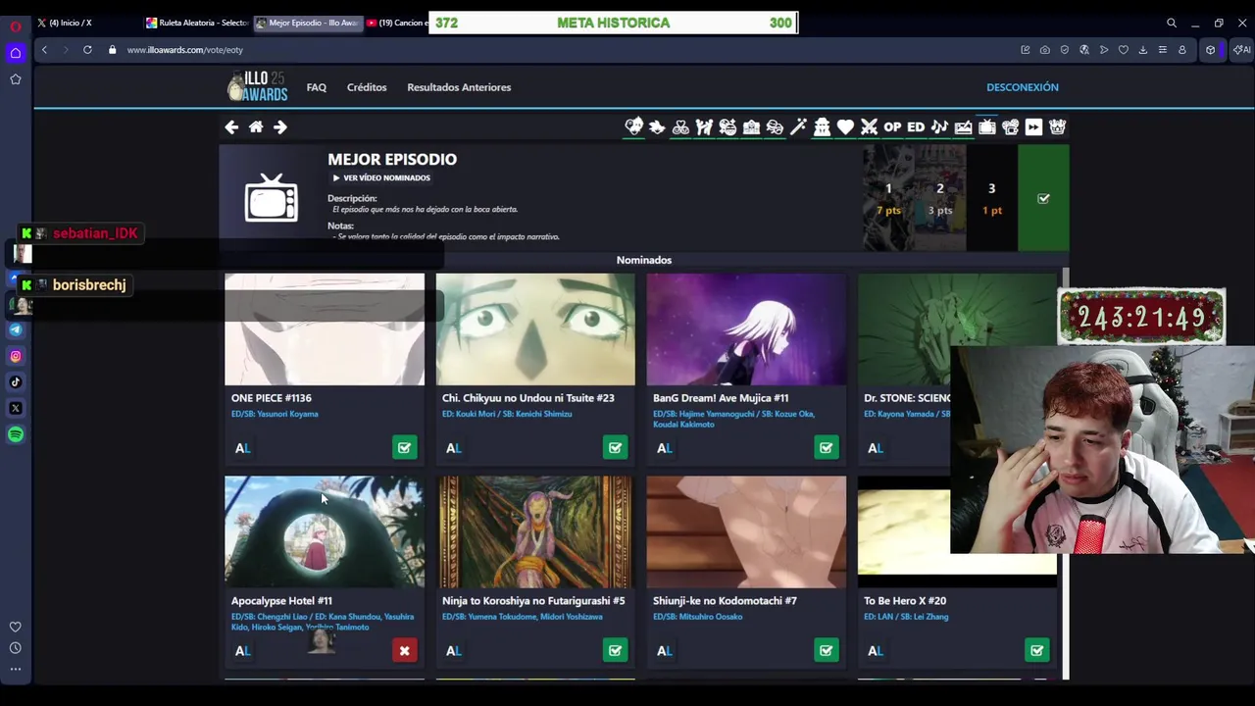
Task: Open the crown category icon
Action: [x=1057, y=126]
